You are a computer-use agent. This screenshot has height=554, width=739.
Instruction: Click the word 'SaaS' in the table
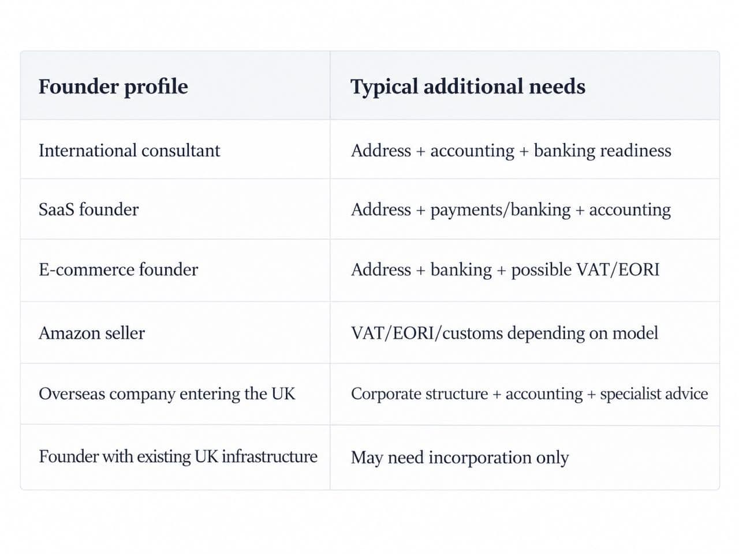[56, 209]
